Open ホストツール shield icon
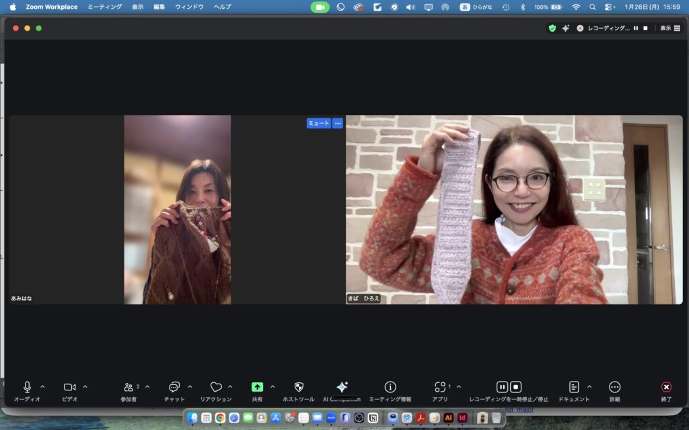 (x=299, y=387)
